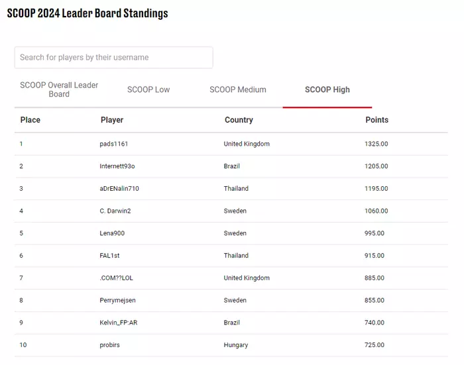The height and width of the screenshot is (365, 464).
Task: Click the 1325.00 points value
Action: click(x=376, y=144)
